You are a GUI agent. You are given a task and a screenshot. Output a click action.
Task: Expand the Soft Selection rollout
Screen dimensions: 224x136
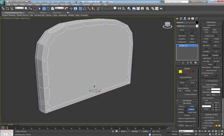click(187, 101)
